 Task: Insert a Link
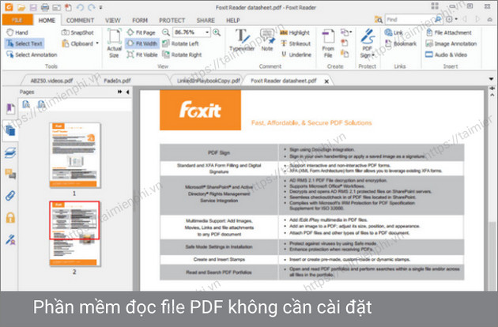tap(394, 32)
